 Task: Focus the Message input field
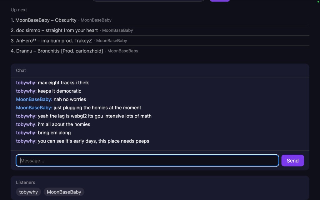(147, 161)
